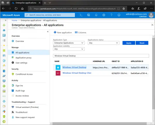Select Overview in the side menu
The image size is (155, 125).
(x=20, y=41)
